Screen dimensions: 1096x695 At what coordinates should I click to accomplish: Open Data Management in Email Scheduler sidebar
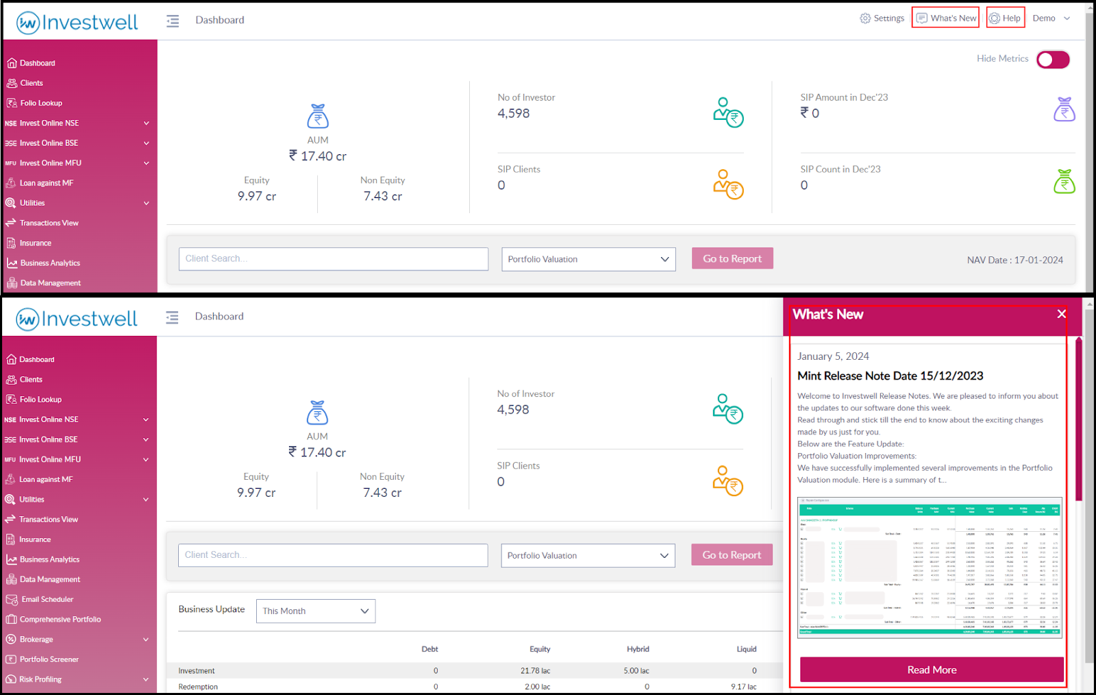tap(43, 579)
